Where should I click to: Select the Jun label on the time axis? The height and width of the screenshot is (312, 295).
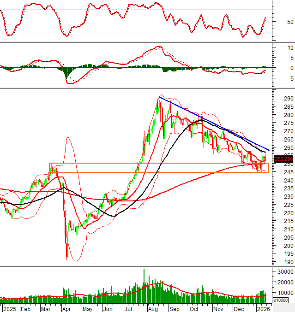point(108,309)
